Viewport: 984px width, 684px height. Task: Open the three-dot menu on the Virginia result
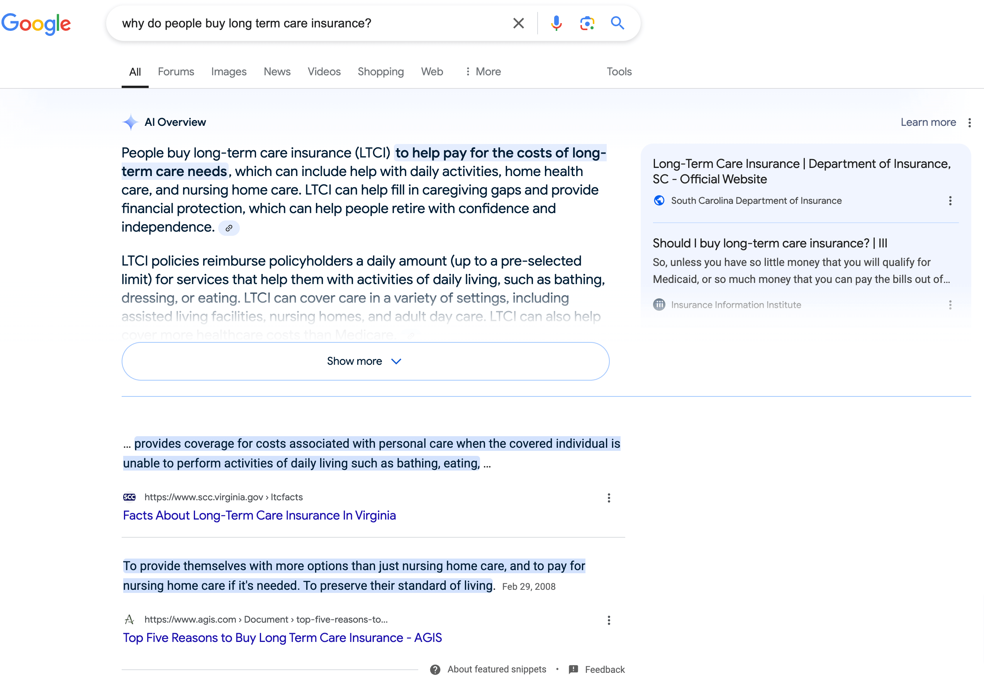click(x=609, y=498)
